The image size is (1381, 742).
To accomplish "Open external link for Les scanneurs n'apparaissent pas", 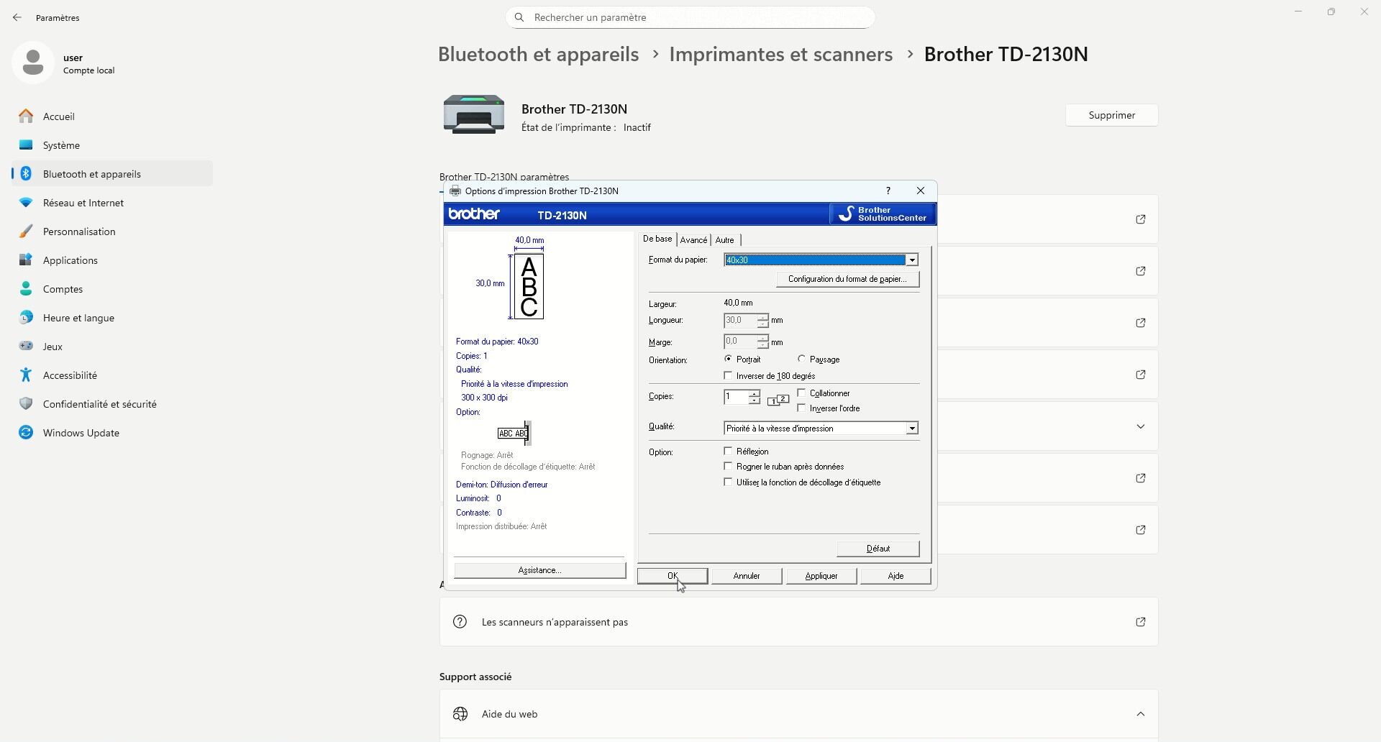I will click(1141, 622).
